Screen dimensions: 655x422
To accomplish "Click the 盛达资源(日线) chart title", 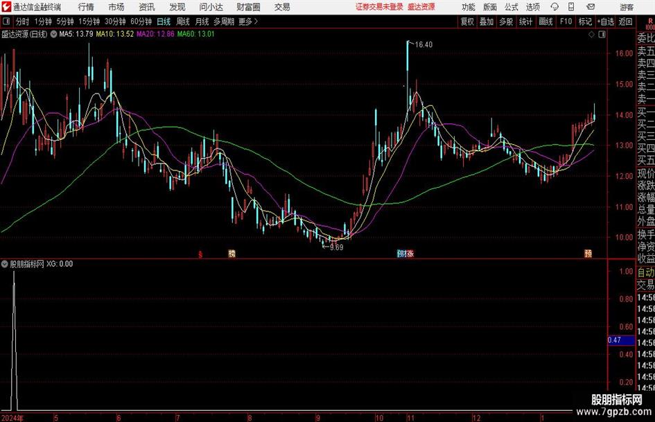I will coord(24,34).
